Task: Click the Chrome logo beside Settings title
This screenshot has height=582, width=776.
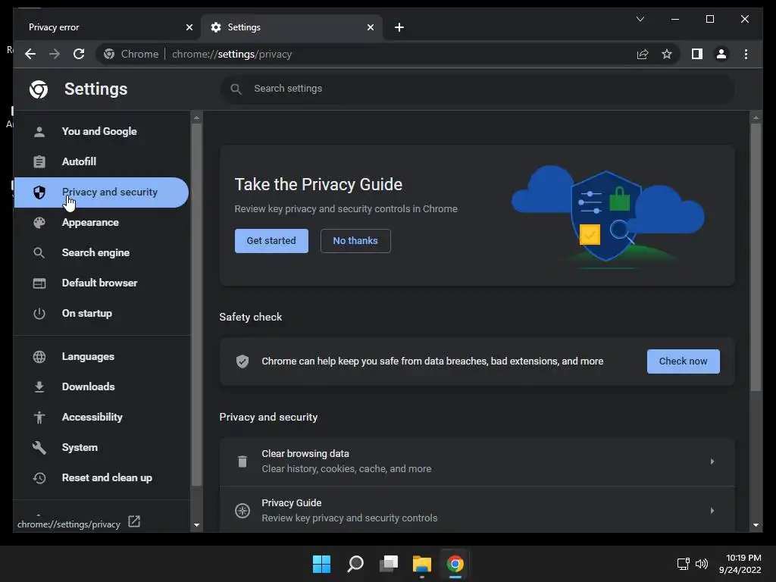Action: [39, 89]
